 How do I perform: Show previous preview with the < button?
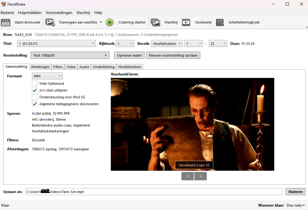pos(187,176)
